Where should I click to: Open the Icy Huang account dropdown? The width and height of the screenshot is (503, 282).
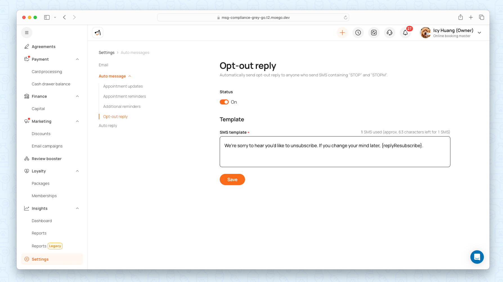pyautogui.click(x=479, y=33)
